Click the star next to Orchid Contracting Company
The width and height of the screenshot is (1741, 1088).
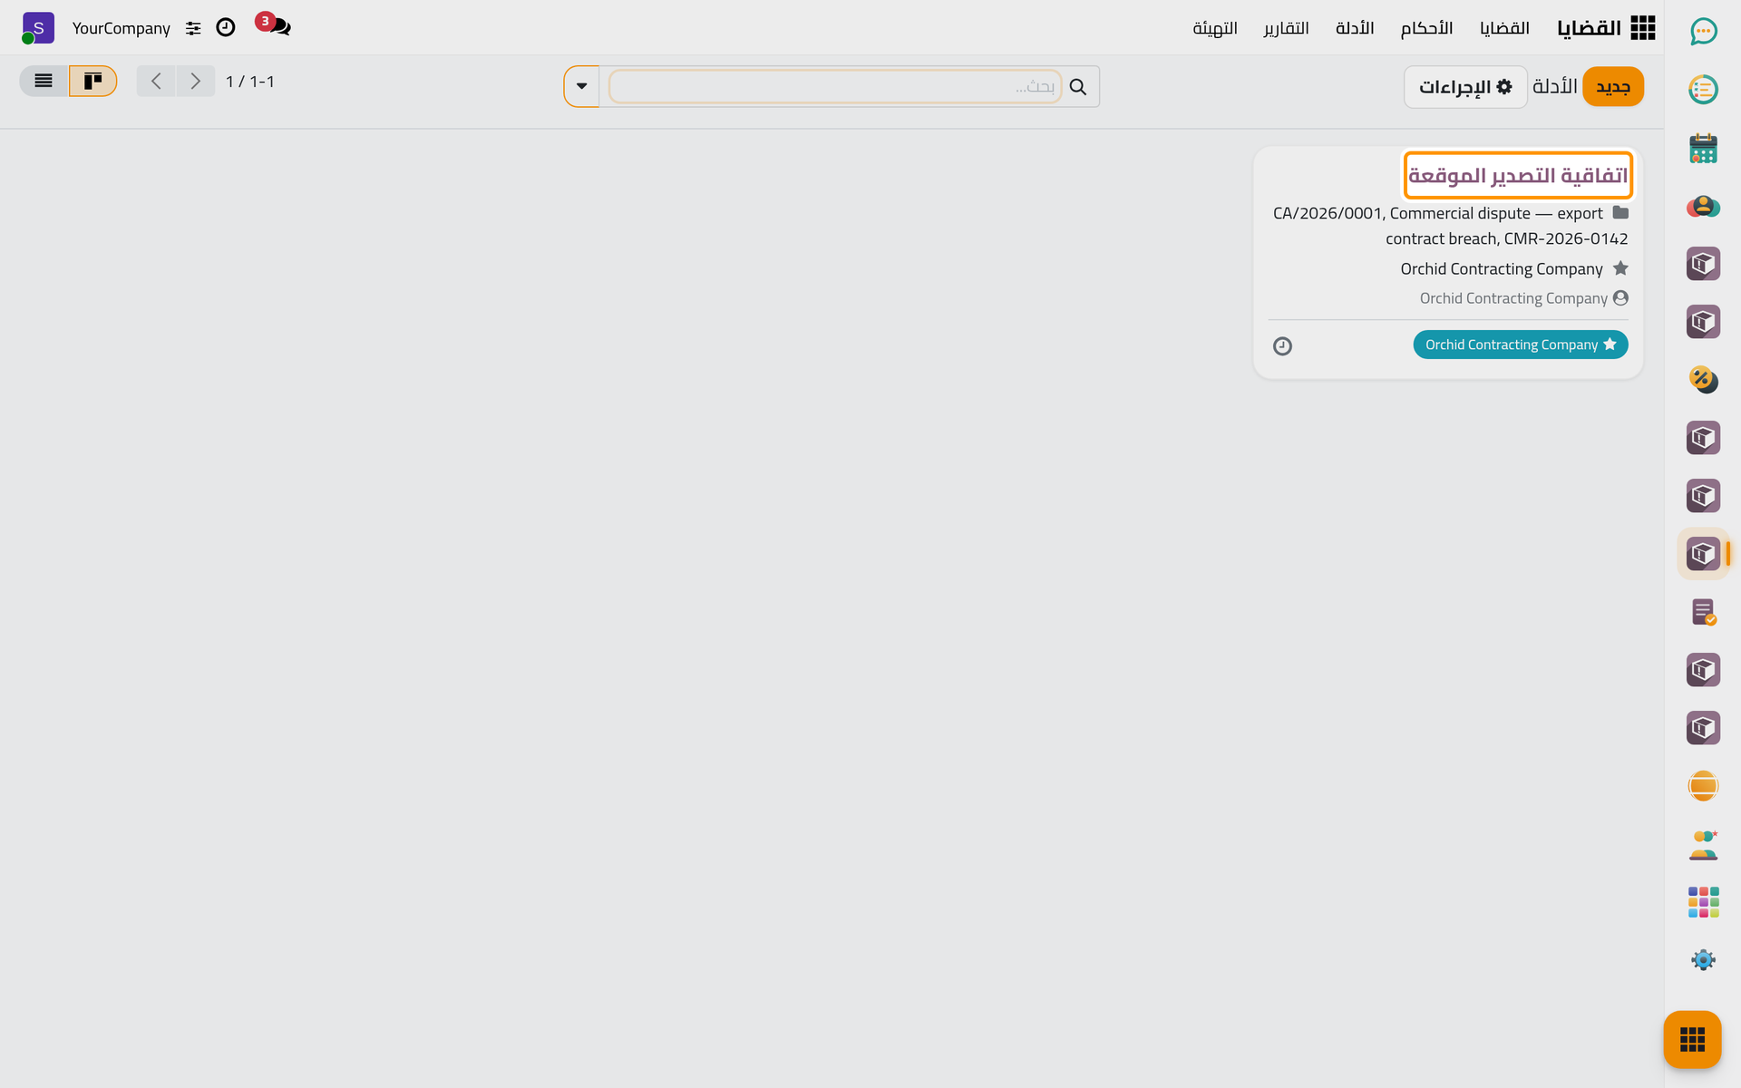pyautogui.click(x=1620, y=268)
